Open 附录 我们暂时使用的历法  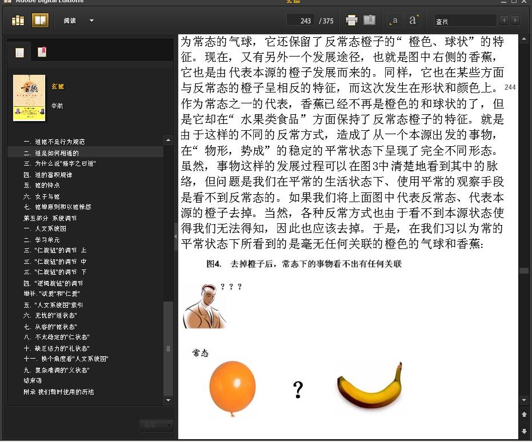(x=59, y=392)
